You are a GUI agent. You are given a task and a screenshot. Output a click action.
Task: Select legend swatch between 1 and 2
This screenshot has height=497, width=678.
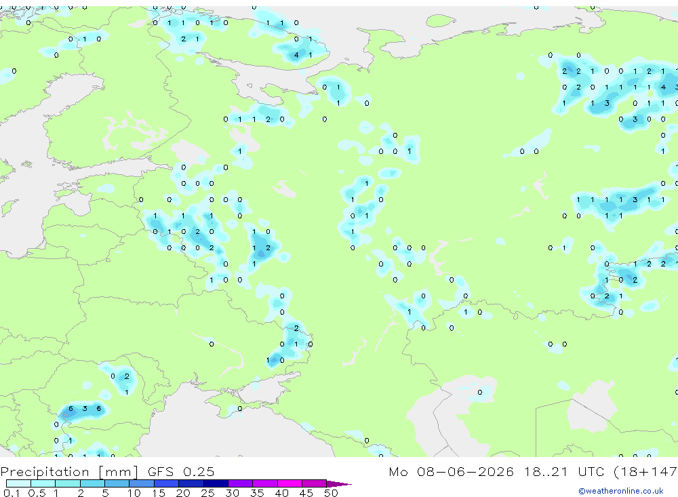(x=68, y=483)
